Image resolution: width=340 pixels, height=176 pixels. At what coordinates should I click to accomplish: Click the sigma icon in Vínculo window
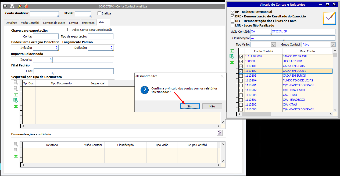coord(232,51)
